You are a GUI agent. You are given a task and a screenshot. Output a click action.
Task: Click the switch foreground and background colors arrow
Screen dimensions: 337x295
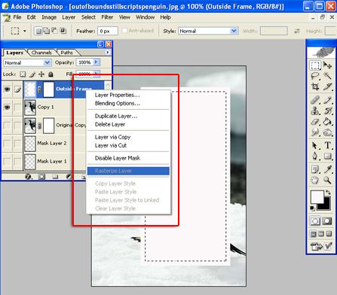pos(328,192)
